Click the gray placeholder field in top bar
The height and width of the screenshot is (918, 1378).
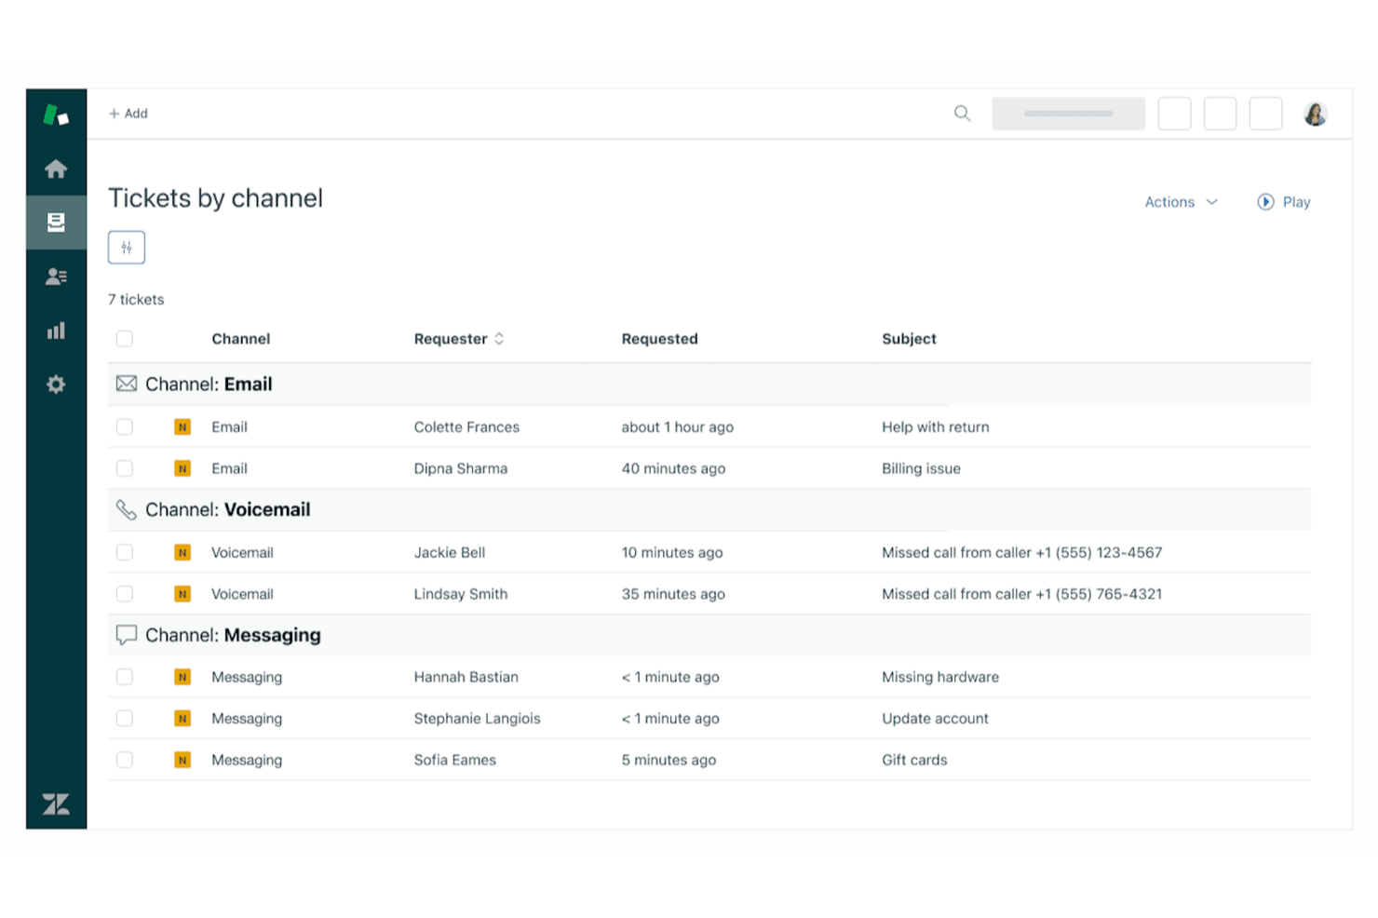pos(1068,114)
